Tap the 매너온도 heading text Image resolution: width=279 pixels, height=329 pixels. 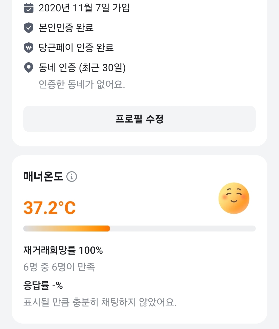(43, 177)
